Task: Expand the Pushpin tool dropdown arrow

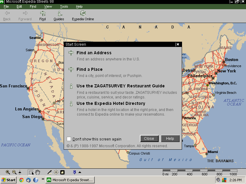Action: 79,172
